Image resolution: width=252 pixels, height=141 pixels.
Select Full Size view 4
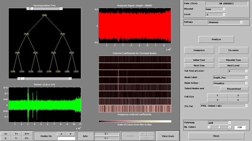click(x=238, y=100)
